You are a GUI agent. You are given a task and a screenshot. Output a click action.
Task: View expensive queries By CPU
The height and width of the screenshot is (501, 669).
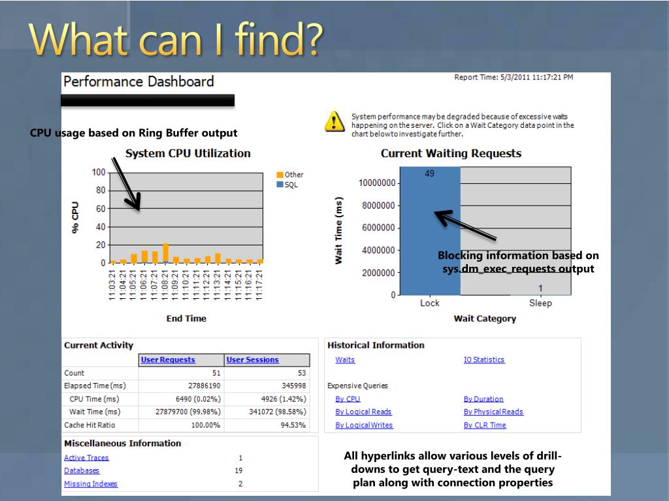click(x=348, y=399)
